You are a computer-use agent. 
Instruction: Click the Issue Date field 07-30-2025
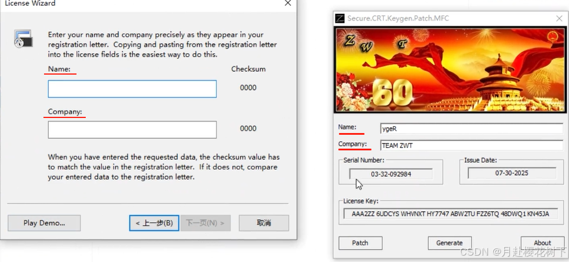coord(512,173)
